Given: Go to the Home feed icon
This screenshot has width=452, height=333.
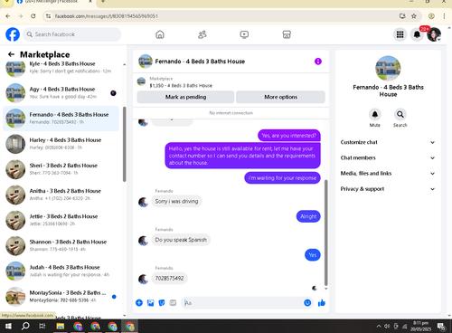Looking at the screenshot, I should tap(160, 34).
